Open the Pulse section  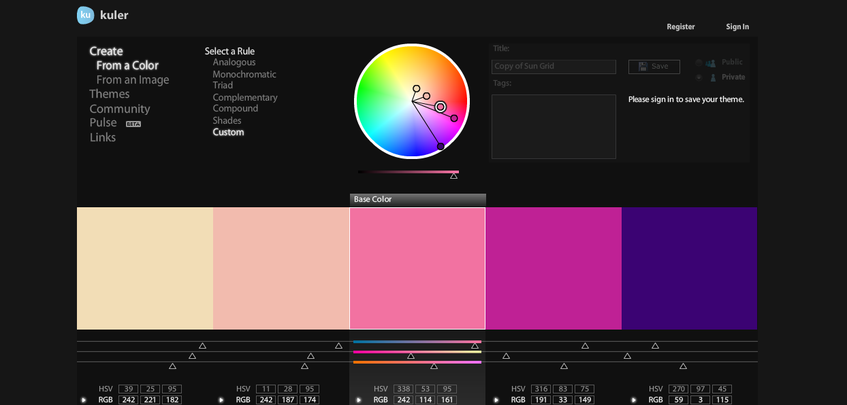(103, 123)
